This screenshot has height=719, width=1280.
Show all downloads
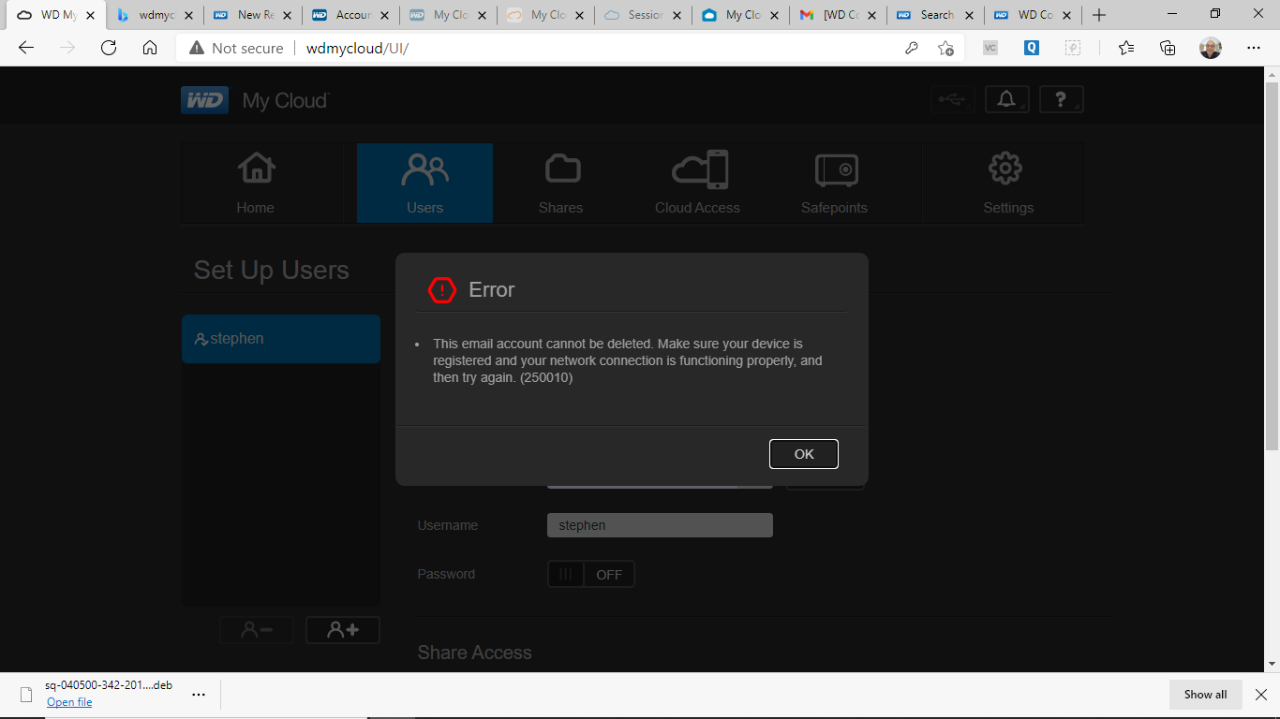pos(1205,695)
